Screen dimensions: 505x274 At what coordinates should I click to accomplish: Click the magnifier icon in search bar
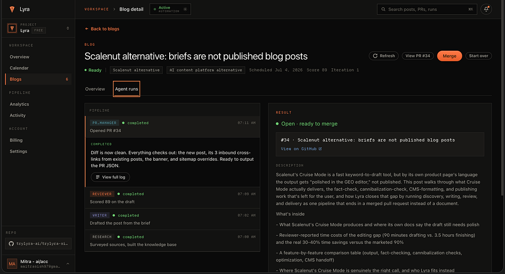(383, 9)
